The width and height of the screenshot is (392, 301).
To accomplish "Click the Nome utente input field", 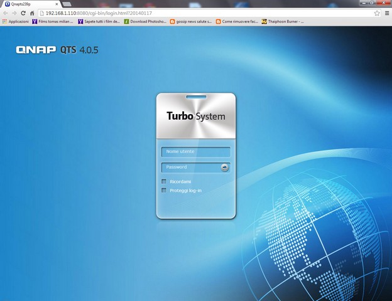I will [x=195, y=152].
